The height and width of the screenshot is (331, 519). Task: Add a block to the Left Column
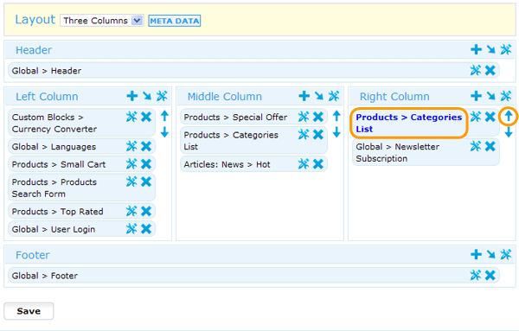(132, 96)
